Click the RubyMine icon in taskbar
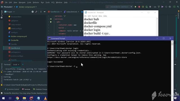 click(31, 98)
